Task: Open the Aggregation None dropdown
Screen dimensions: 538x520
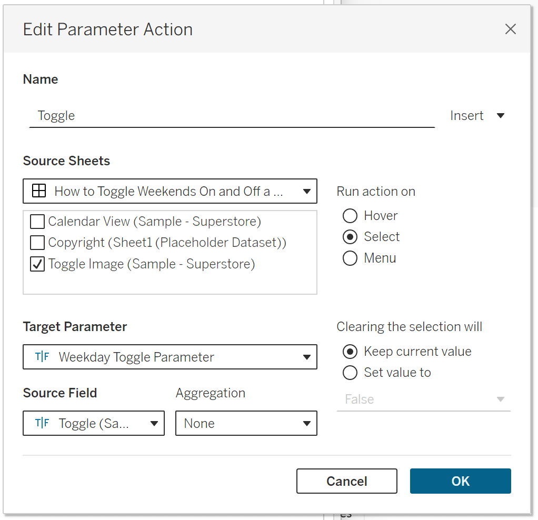Action: (246, 423)
